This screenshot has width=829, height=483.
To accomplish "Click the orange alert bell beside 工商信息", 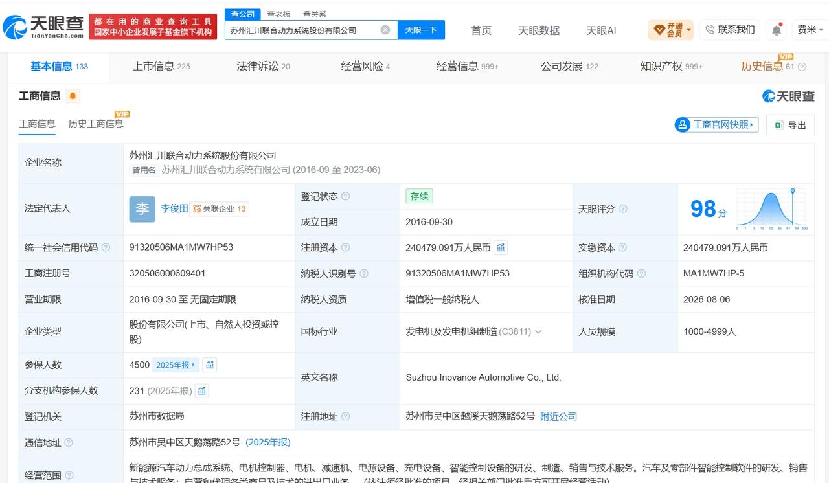I will 73,96.
